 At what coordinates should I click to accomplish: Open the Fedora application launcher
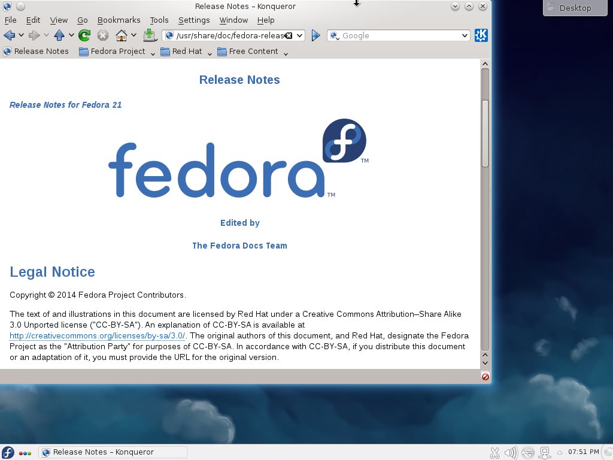click(x=8, y=452)
